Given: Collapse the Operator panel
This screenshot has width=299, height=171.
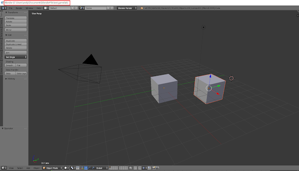Looking at the screenshot, I should pyautogui.click(x=2, y=128).
